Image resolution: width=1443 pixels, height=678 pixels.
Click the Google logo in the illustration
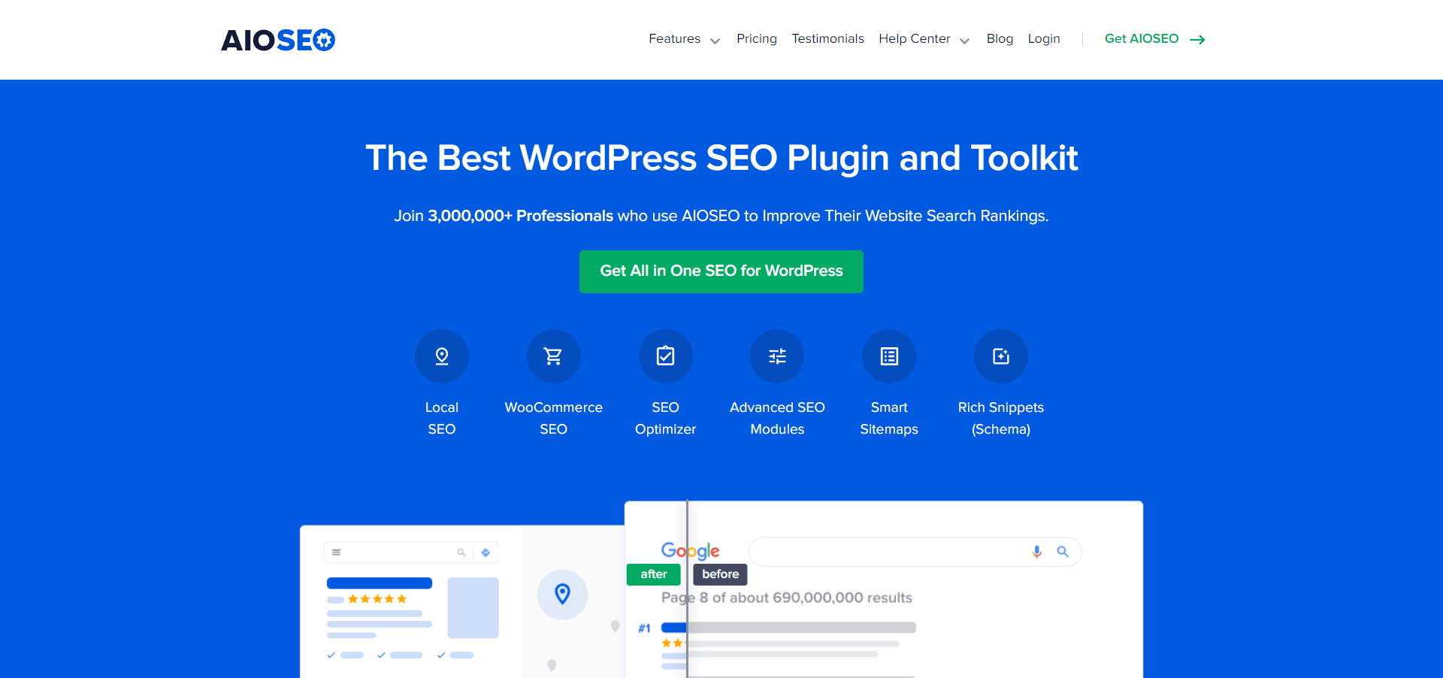click(x=691, y=551)
